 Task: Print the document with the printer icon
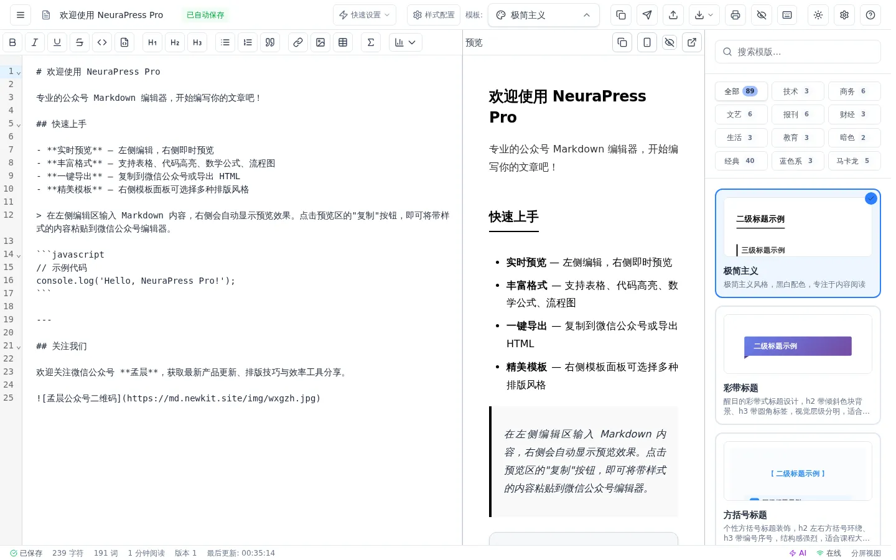pos(735,15)
